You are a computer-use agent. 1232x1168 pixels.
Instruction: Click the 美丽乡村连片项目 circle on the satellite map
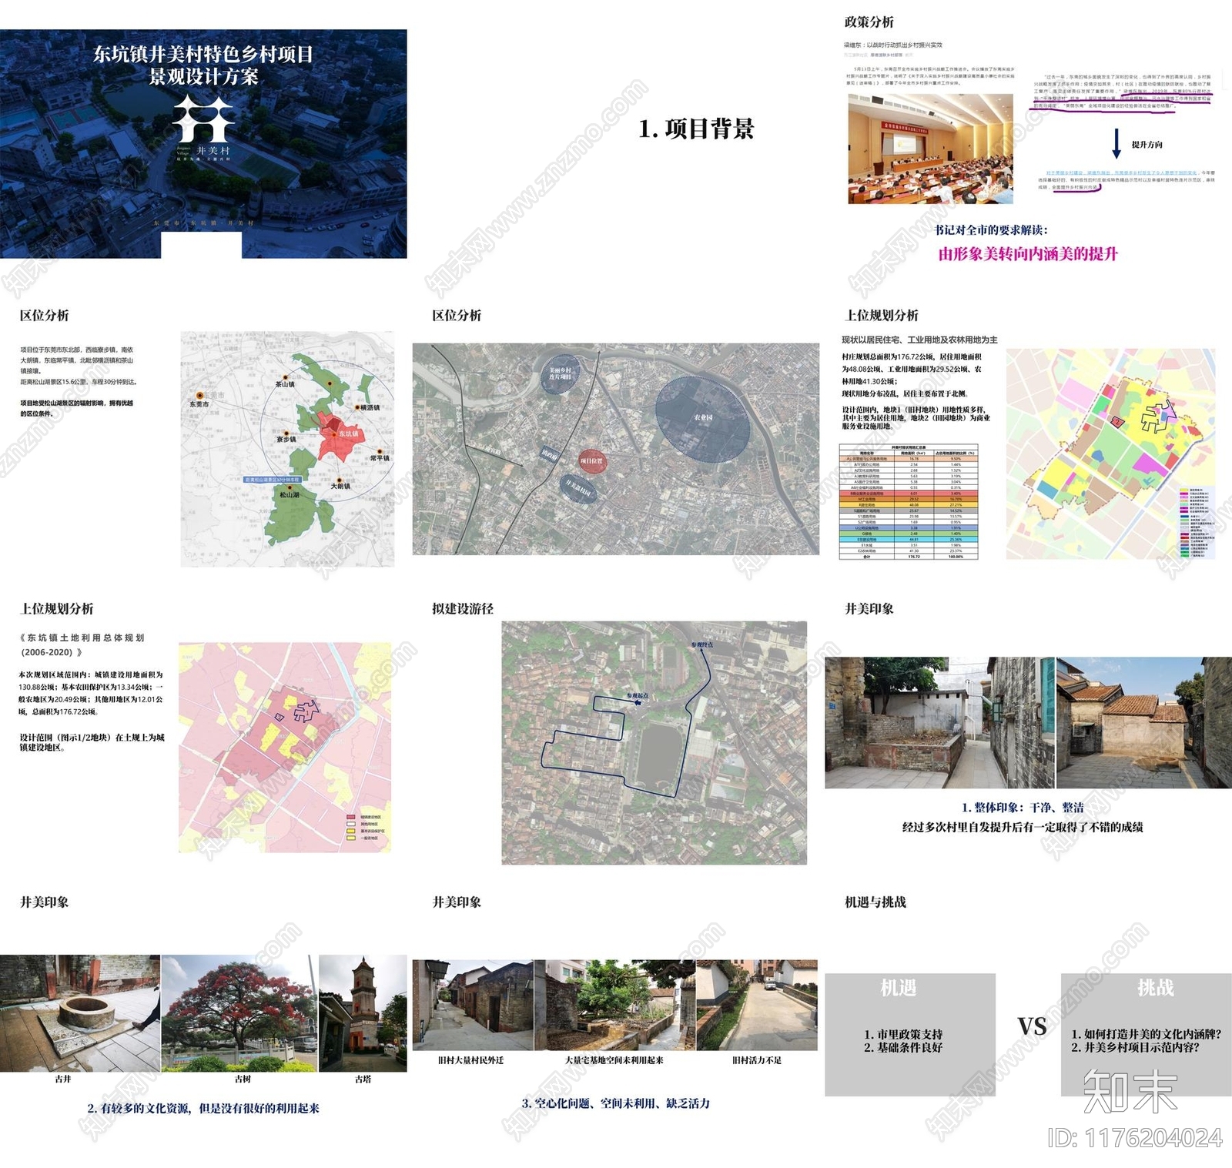tap(561, 373)
